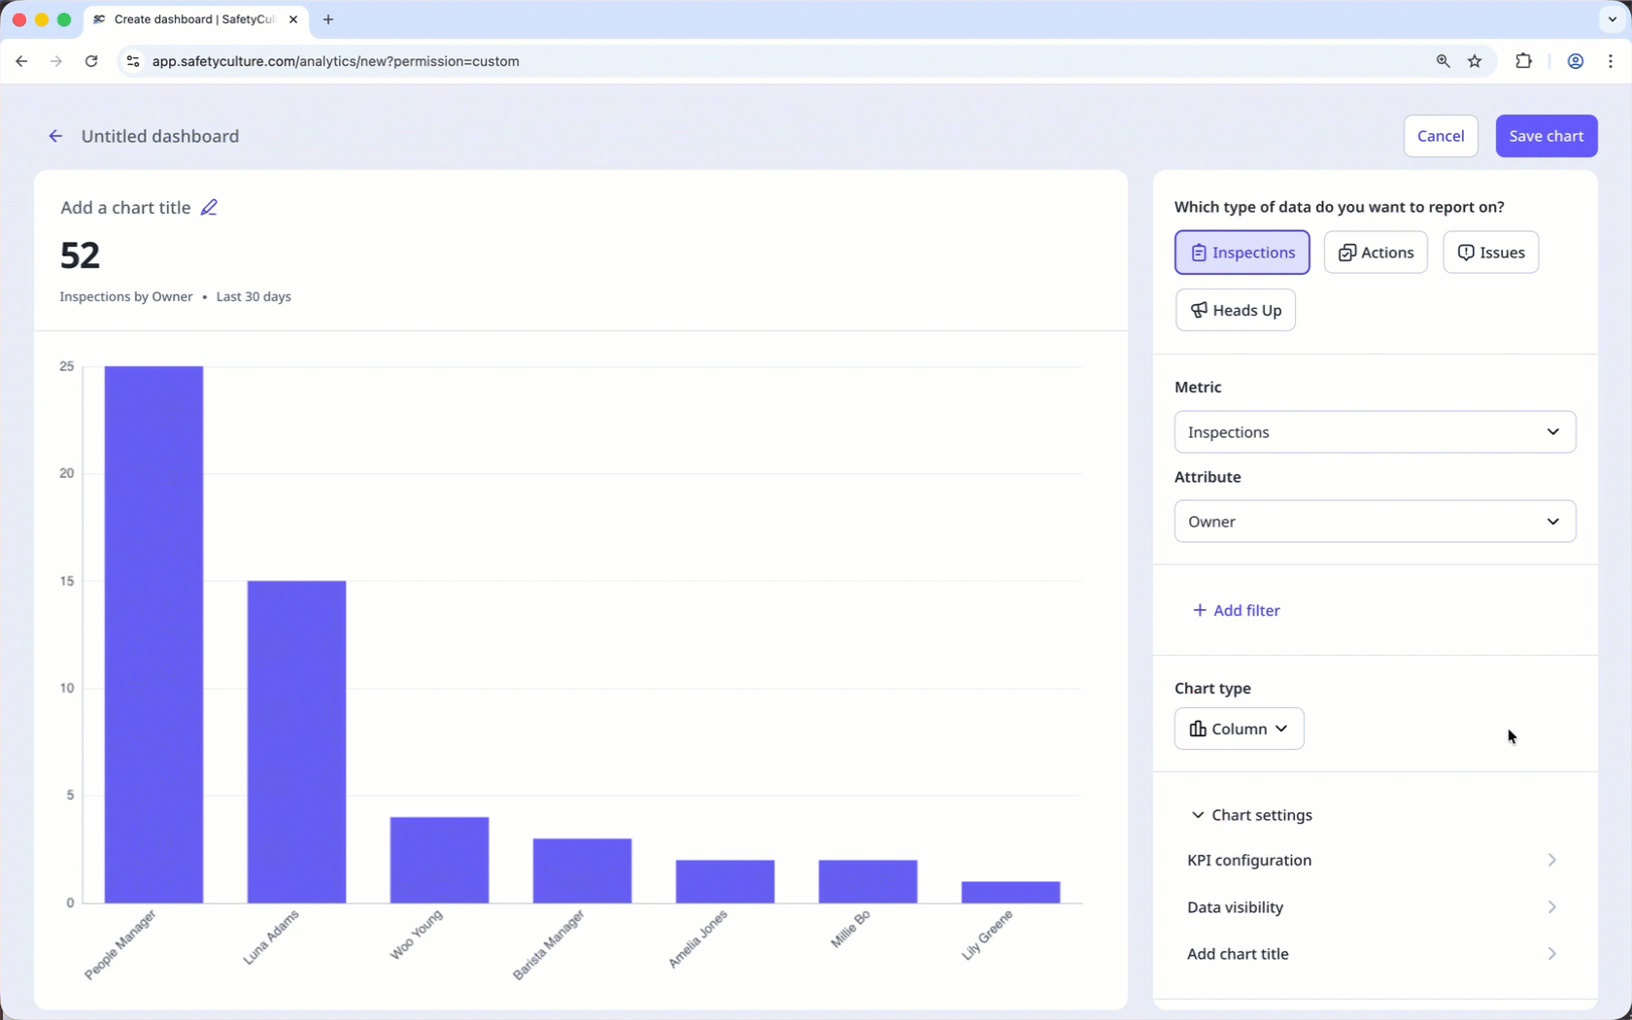1632x1020 pixels.
Task: Click the Amelia Jones column bar
Action: (x=726, y=881)
